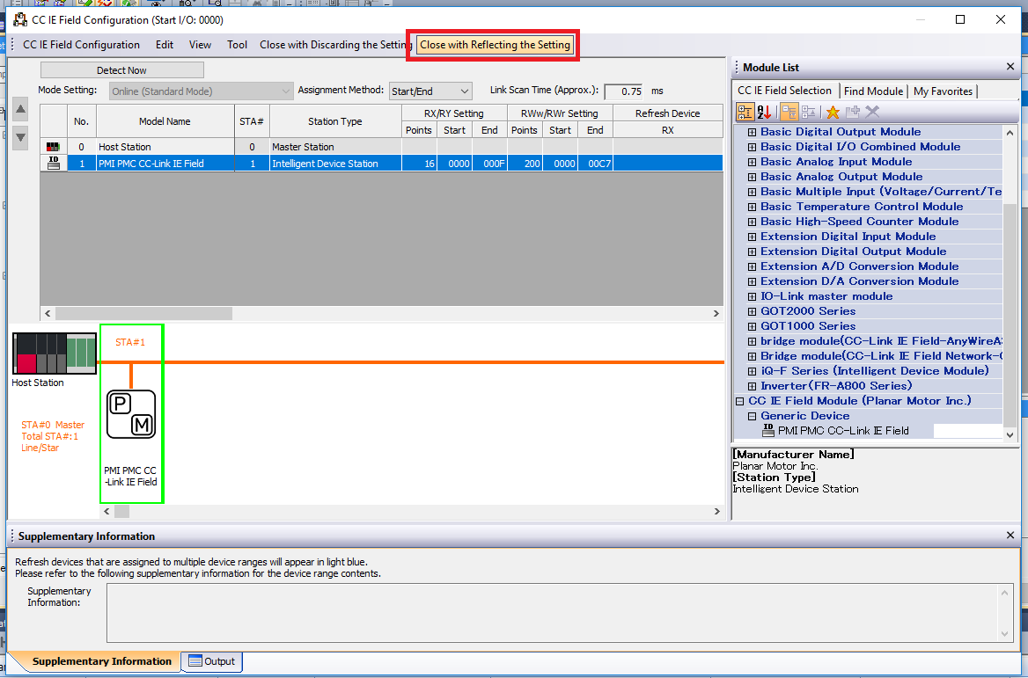
Task: Click the move-down arrow beside the station table
Action: click(x=21, y=138)
